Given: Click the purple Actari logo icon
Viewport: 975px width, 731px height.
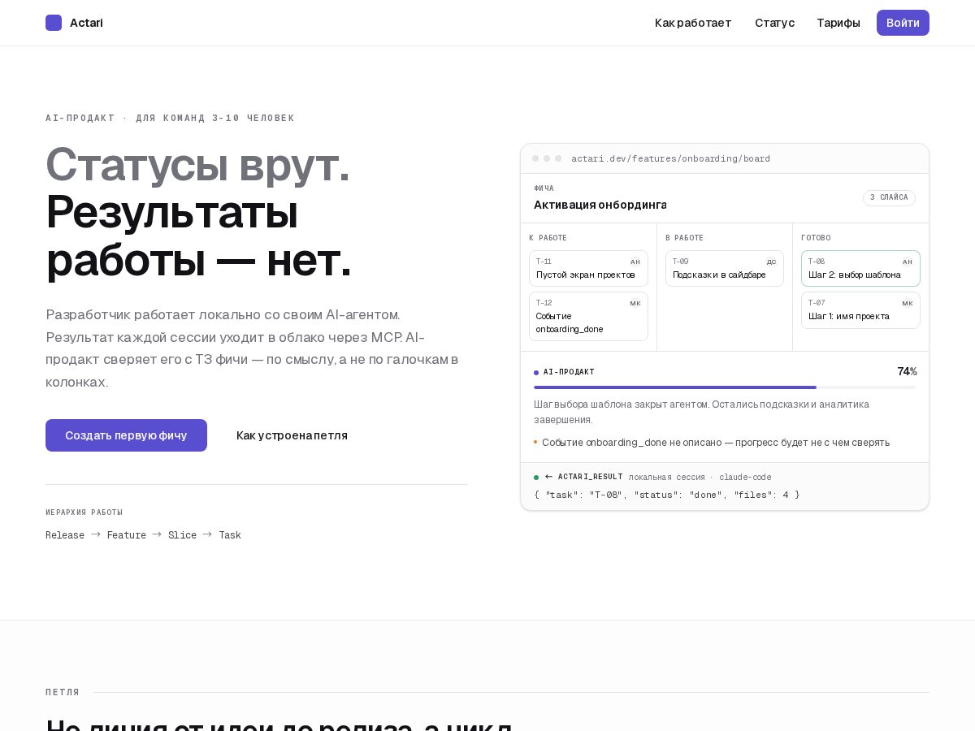Looking at the screenshot, I should [x=54, y=23].
